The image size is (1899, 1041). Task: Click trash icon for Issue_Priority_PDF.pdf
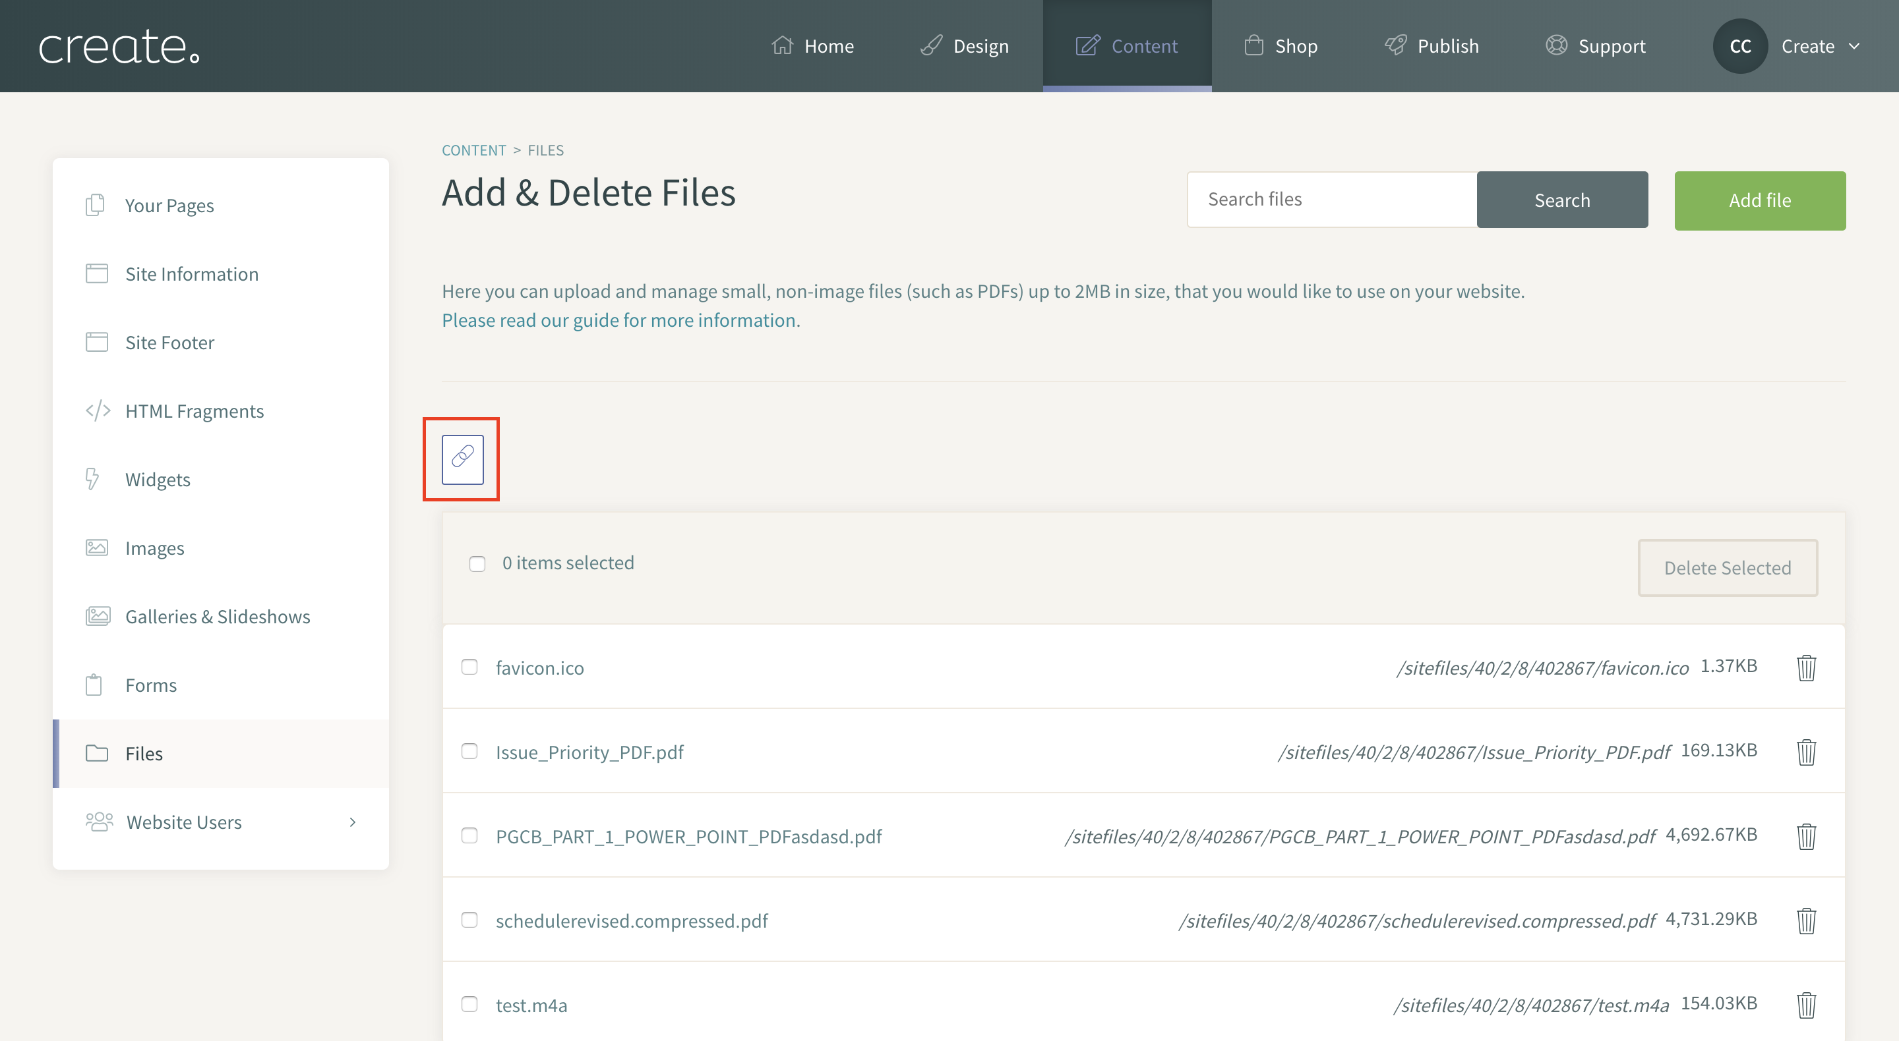click(x=1805, y=752)
